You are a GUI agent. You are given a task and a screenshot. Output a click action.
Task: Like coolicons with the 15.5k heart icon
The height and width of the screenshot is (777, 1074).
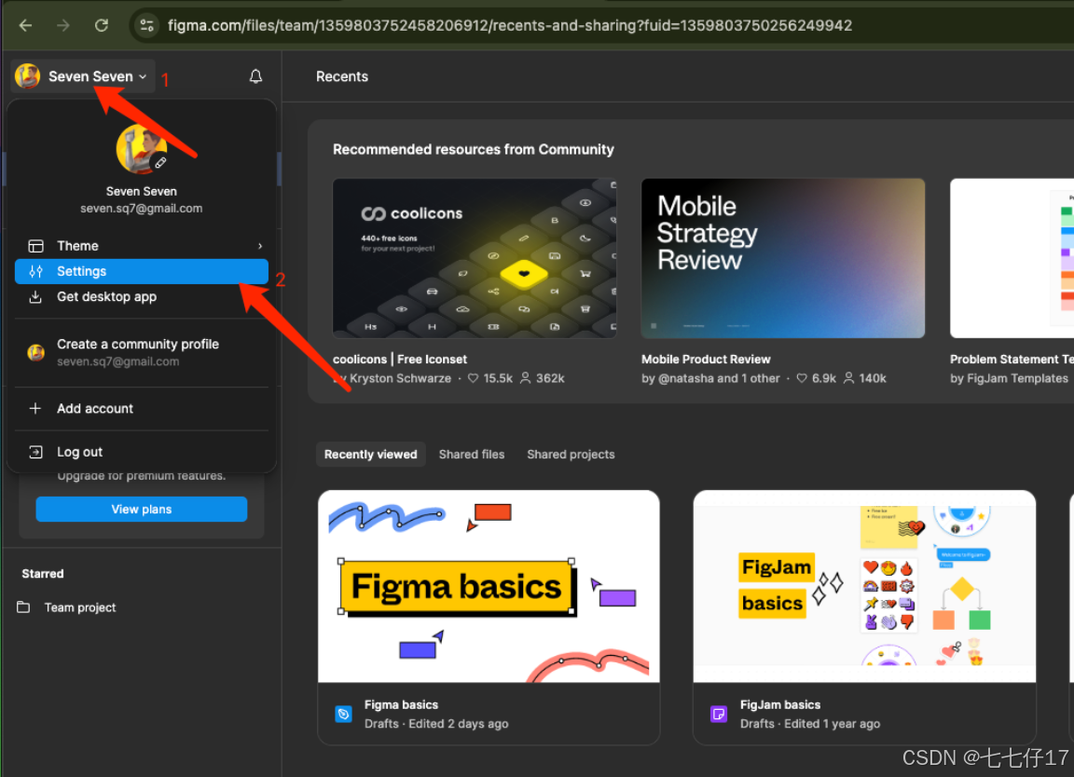tap(473, 378)
